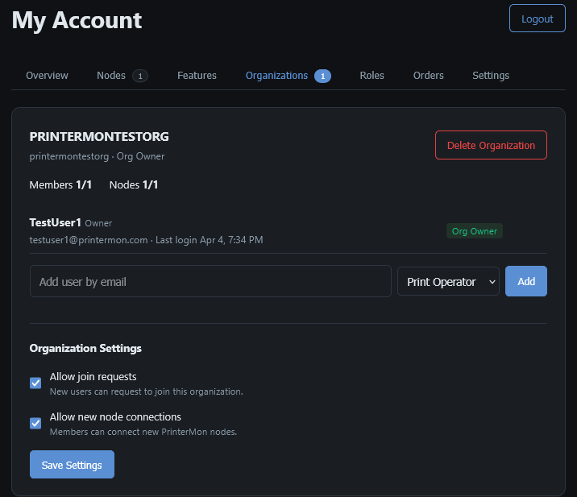Toggle Allow join requests checkbox
The height and width of the screenshot is (497, 577).
tap(35, 383)
